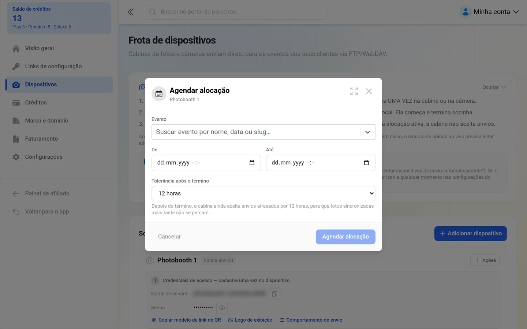
Task: Click the masked Senha dots
Action: click(203, 307)
